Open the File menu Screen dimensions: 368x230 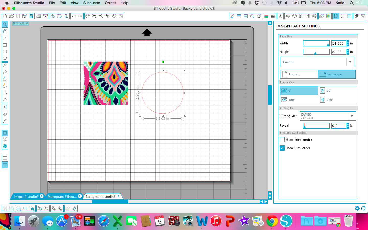coord(52,3)
